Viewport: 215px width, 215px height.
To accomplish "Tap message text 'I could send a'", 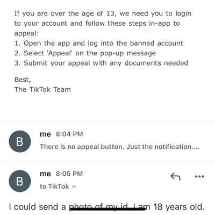I will pos(38,207).
